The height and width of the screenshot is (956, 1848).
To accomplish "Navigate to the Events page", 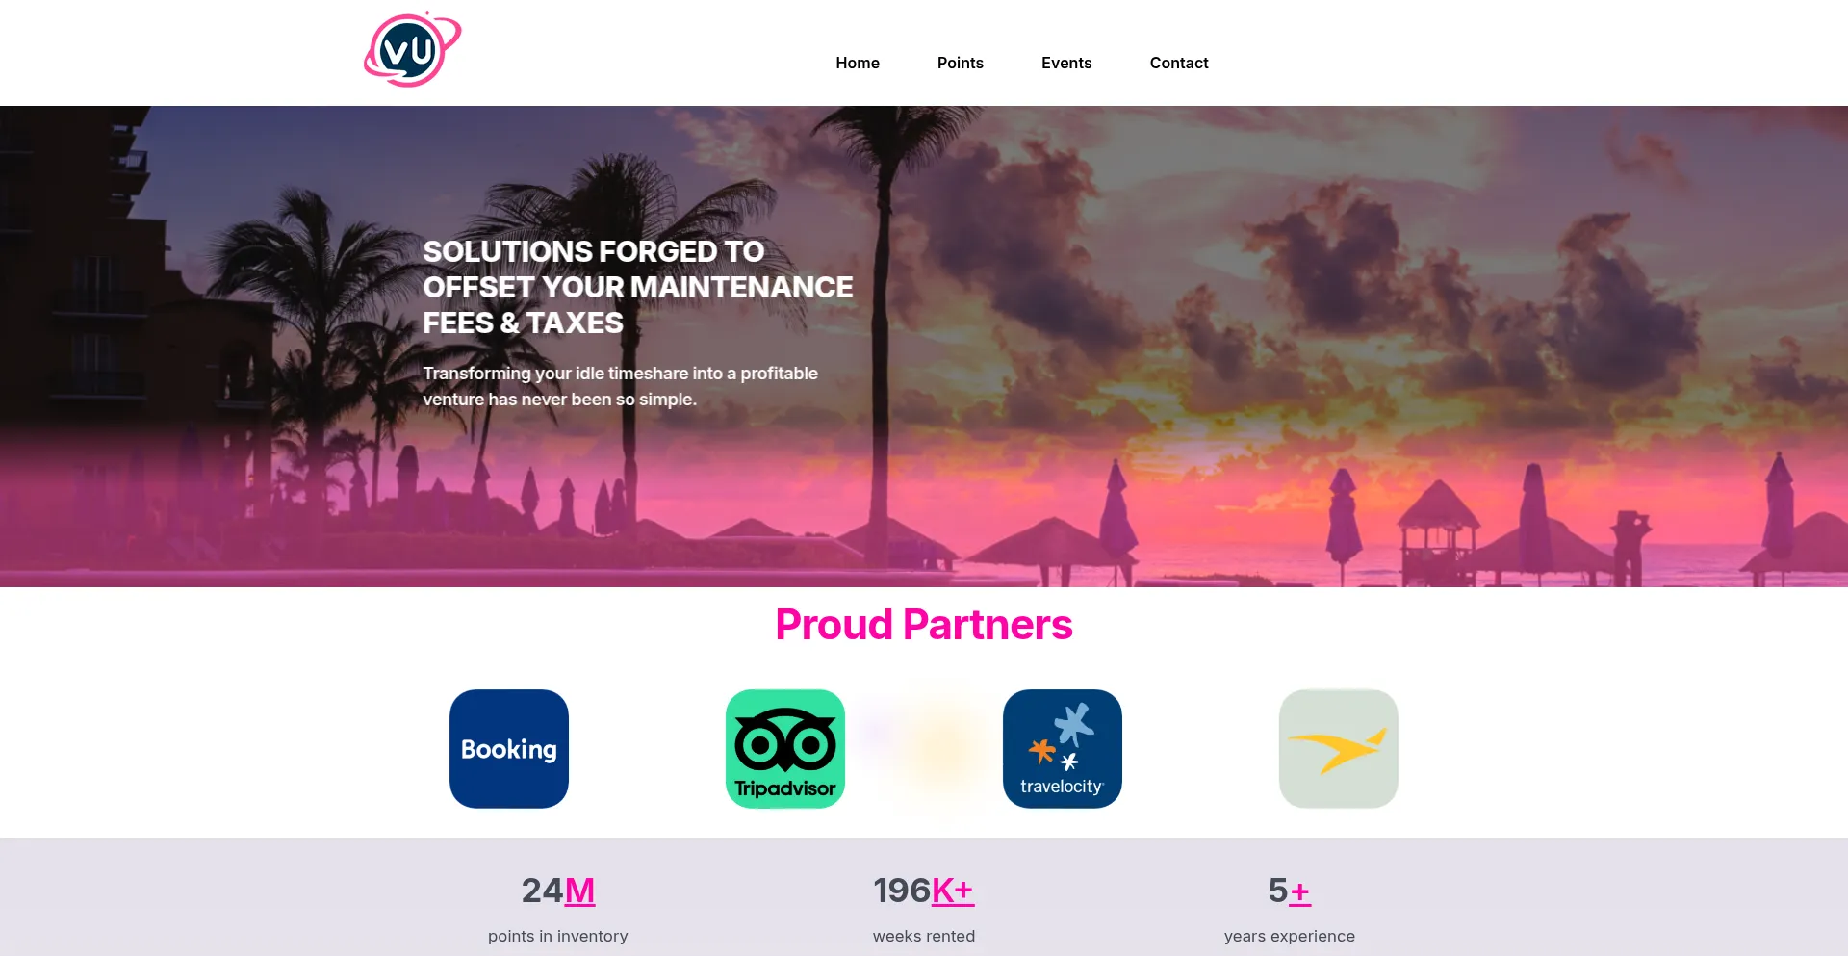I will tap(1066, 63).
